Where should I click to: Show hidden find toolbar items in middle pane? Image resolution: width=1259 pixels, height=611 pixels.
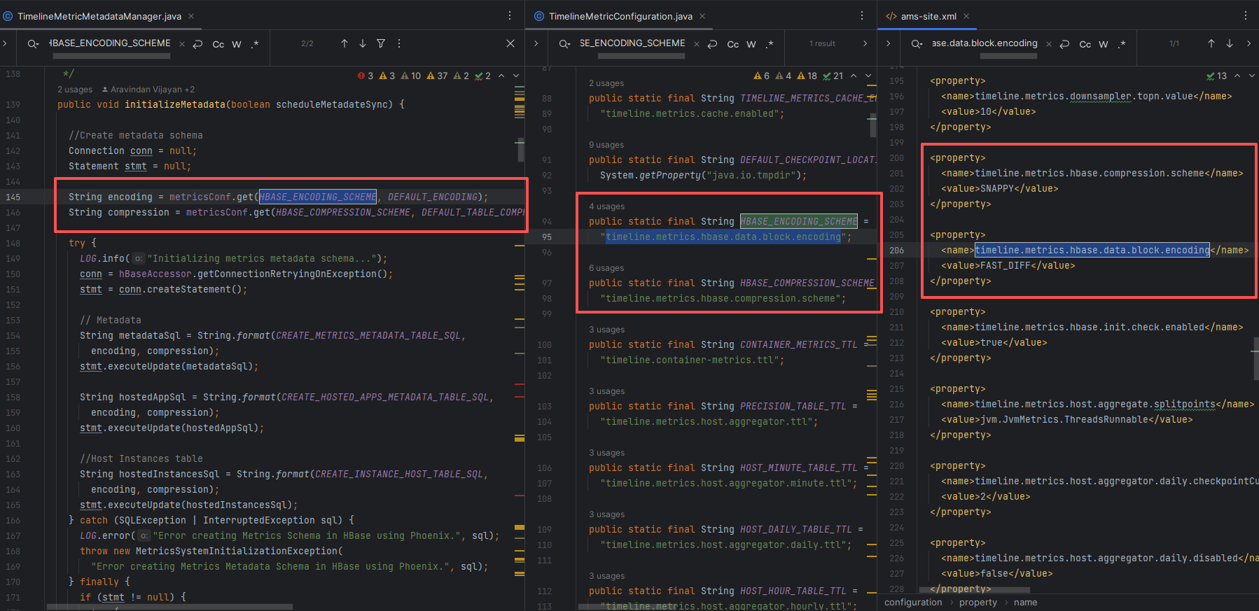coord(865,43)
